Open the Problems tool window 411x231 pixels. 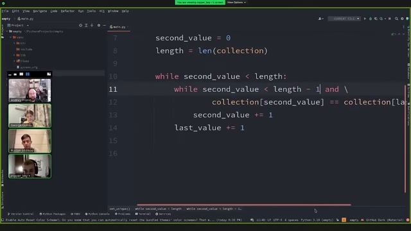(123, 214)
